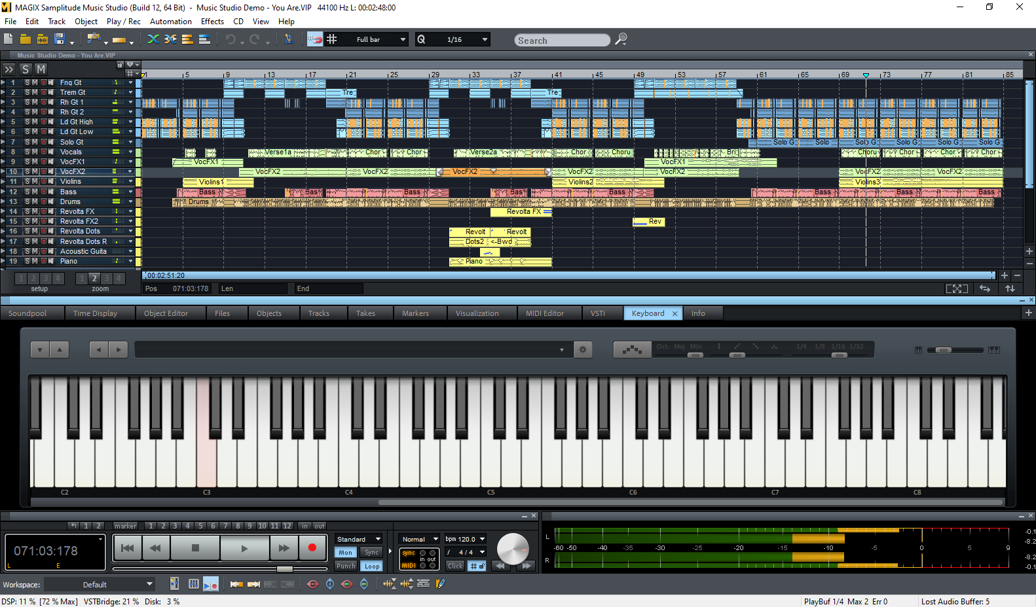Screen dimensions: 1036x607
Task: Open the Effects menu
Action: click(x=212, y=22)
